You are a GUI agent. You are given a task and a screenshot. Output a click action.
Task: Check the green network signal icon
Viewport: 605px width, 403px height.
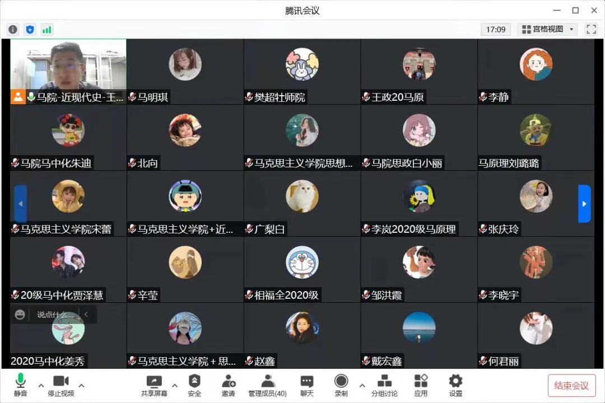[x=46, y=29]
